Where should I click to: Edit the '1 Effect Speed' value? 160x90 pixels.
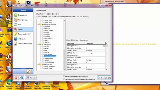(x=95, y=53)
